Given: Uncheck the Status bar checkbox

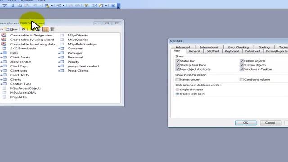Looking at the screenshot, I should click(177, 61).
